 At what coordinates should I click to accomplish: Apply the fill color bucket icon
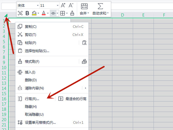point(34,13)
